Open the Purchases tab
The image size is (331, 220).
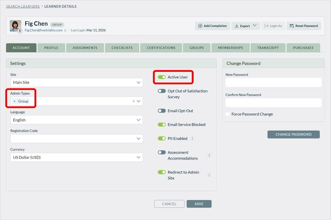click(303, 48)
